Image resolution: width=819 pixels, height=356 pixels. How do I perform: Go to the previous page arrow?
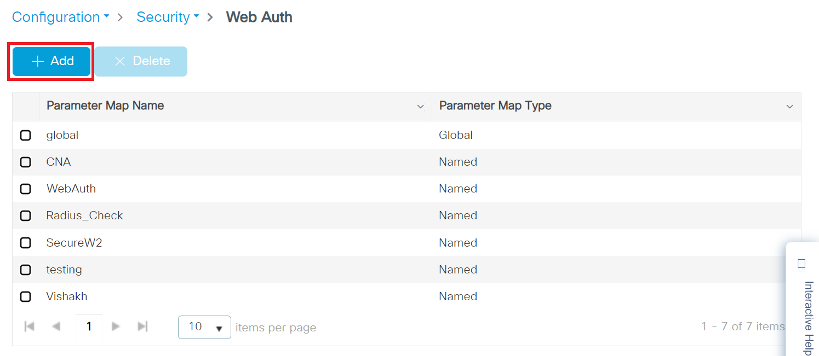point(56,326)
